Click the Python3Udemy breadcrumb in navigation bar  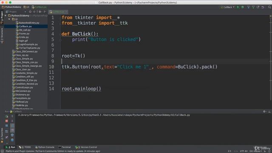[x=11, y=7]
